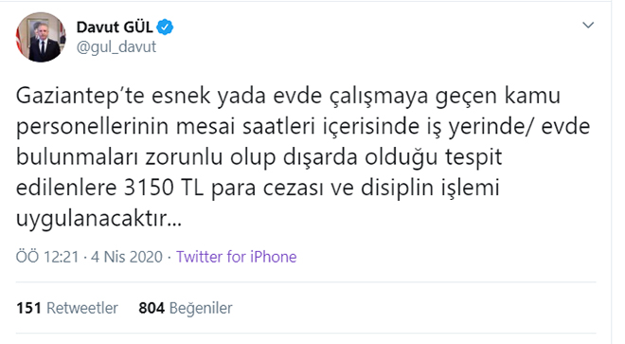Image resolution: width=625 pixels, height=344 pixels.
Task: View the 804 Beğeniler list
Action: coord(186,308)
